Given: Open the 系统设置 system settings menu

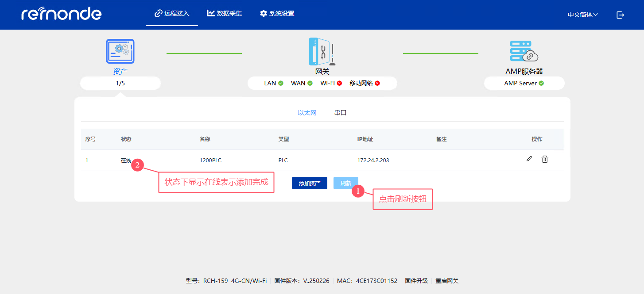Looking at the screenshot, I should pos(277,14).
